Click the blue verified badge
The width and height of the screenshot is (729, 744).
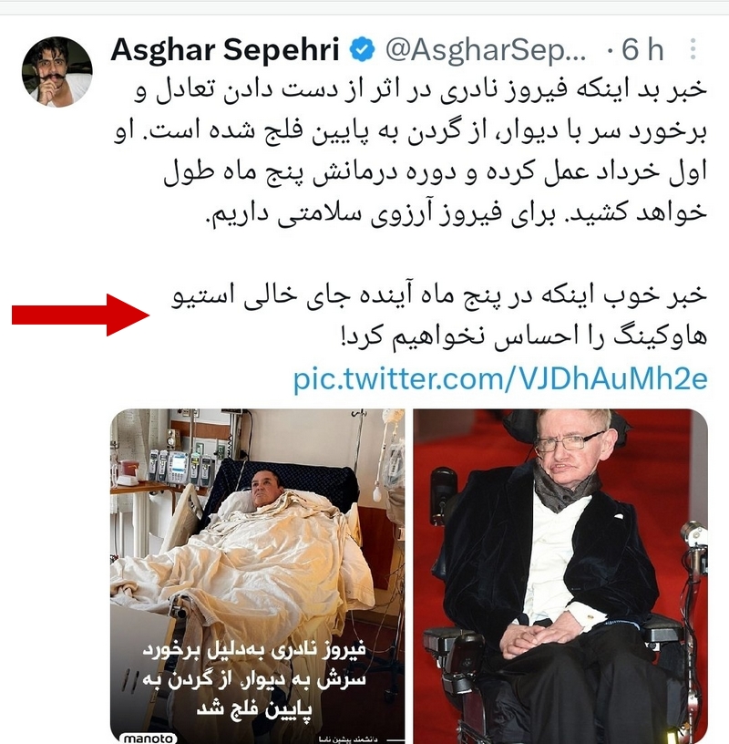(x=363, y=49)
